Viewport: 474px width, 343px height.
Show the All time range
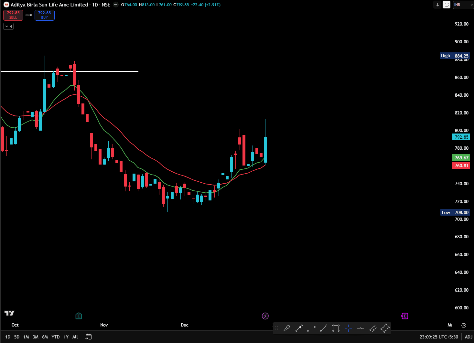pyautogui.click(x=75, y=337)
